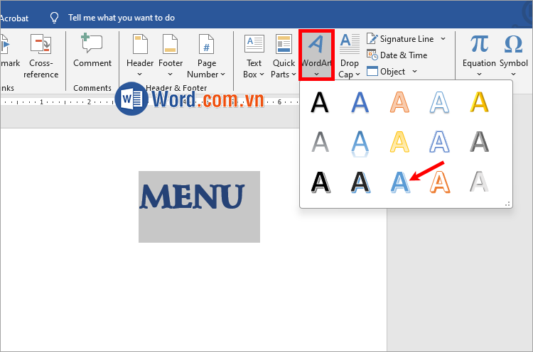The image size is (533, 352).
Task: Choose the blue reflection WordArt style
Action: coord(360,143)
